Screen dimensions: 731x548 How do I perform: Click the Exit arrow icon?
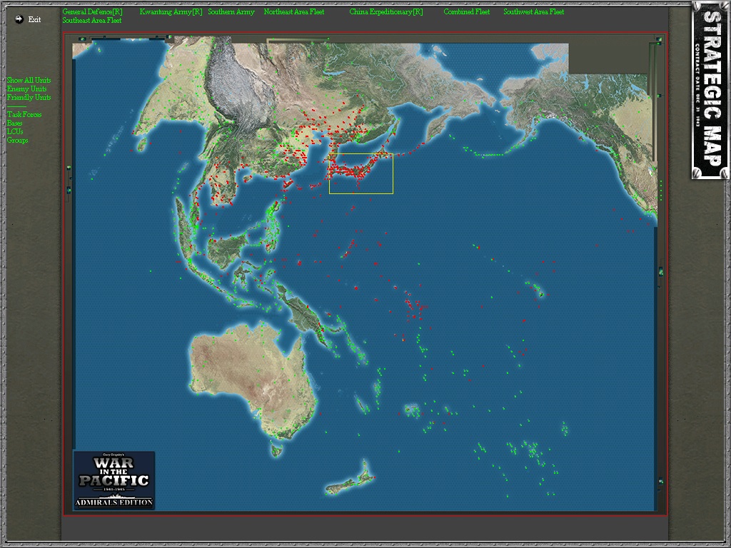19,19
